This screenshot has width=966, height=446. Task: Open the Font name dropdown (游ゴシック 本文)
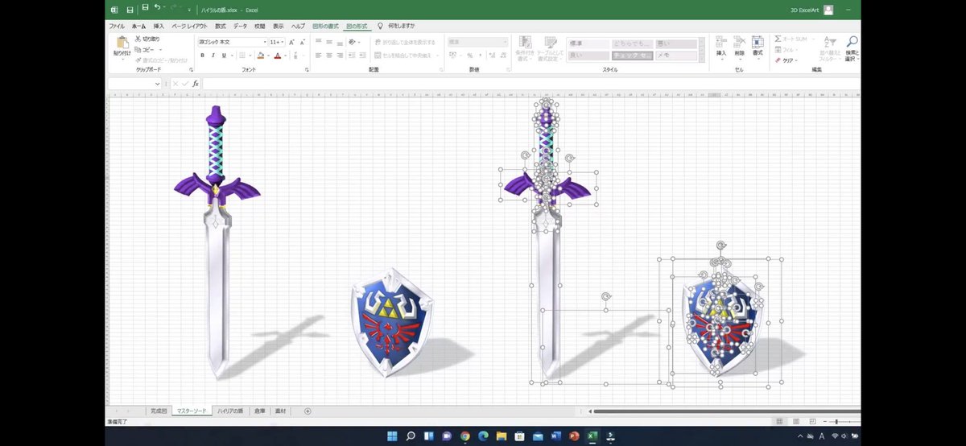265,42
